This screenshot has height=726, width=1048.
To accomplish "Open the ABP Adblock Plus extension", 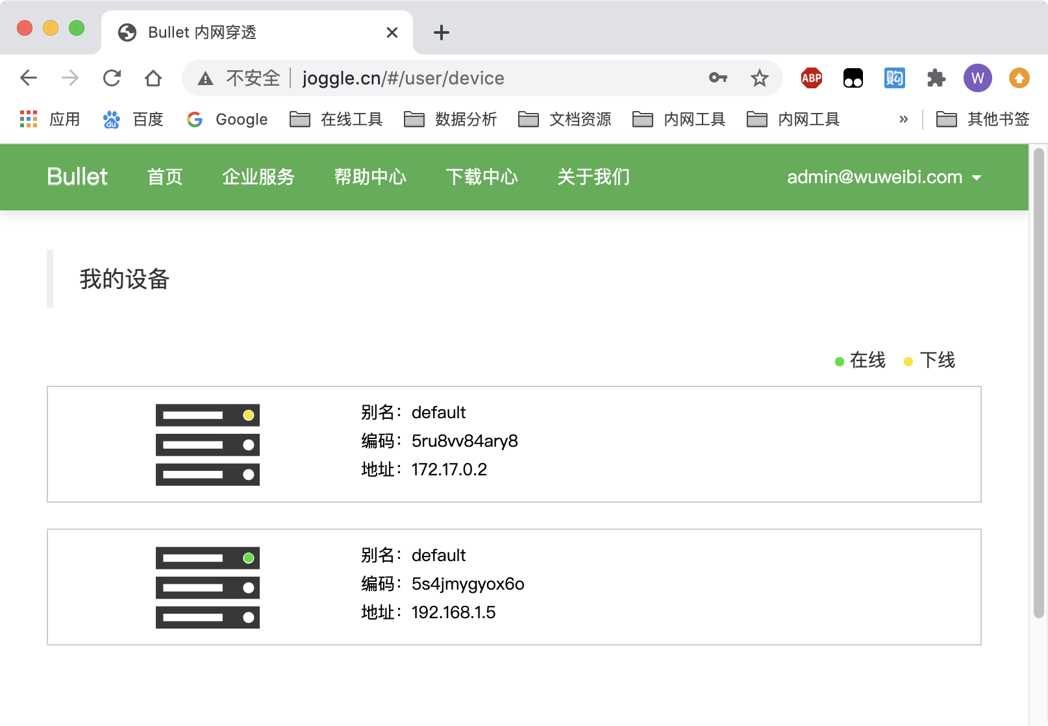I will tap(812, 78).
